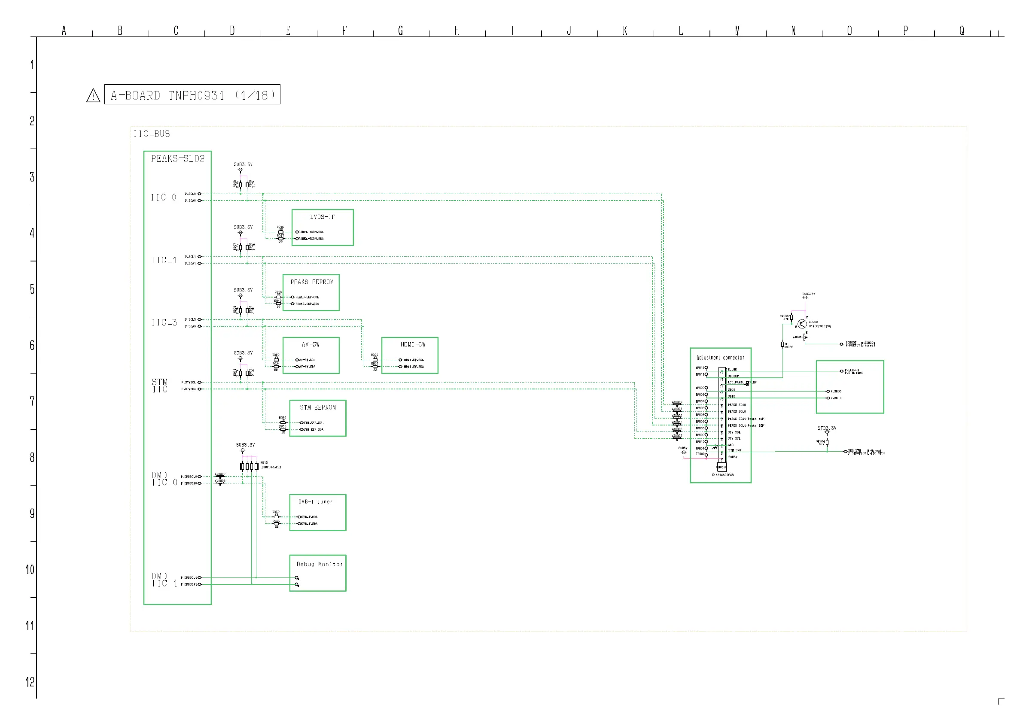Click the SUB5V power terminal near Adjustment connector
Screen dimensions: 1023x723
point(683,453)
